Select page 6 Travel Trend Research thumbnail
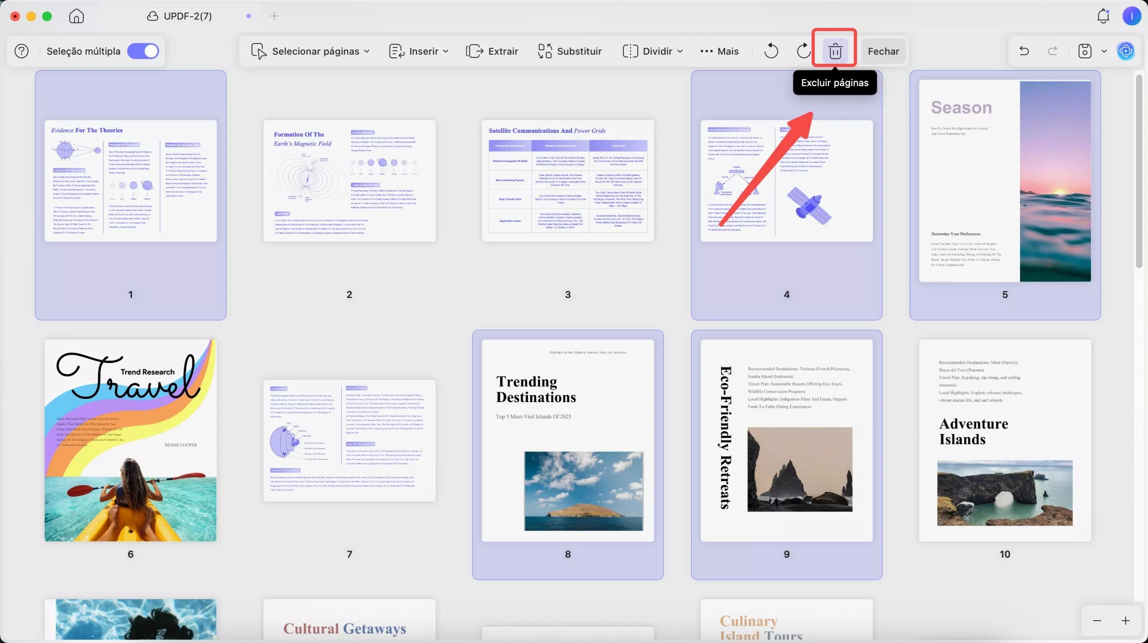Viewport: 1148px width, 643px height. point(130,440)
